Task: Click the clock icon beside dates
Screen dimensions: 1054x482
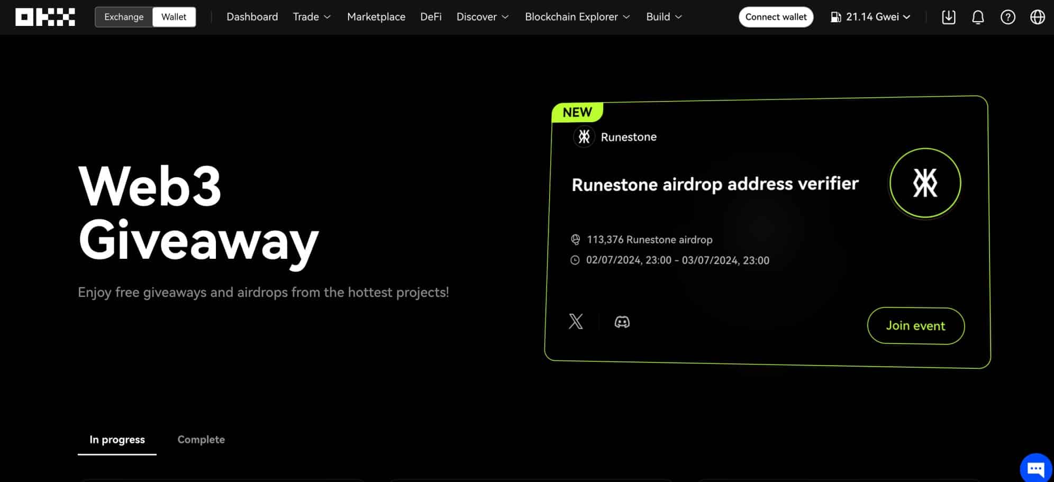Action: coord(575,260)
